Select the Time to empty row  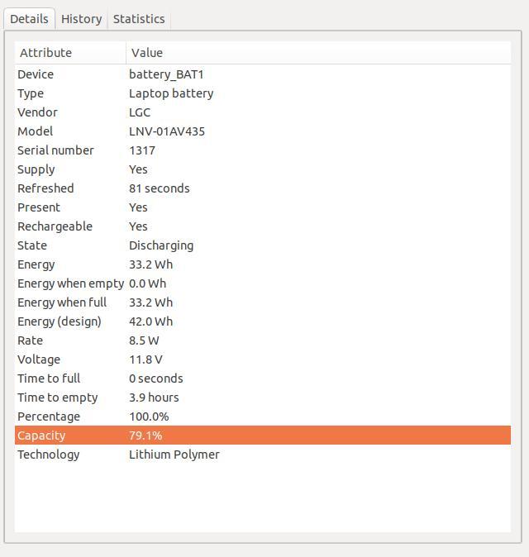tap(263, 398)
